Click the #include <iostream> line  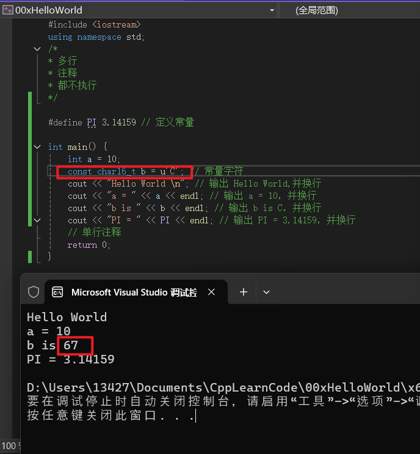click(x=95, y=25)
